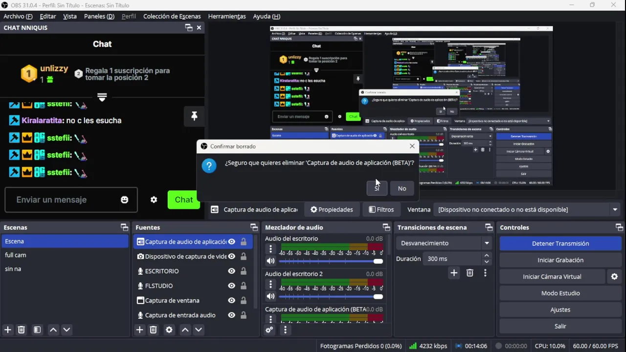626x352 pixels.
Task: Cancel deletion by clicking No
Action: tap(402, 188)
